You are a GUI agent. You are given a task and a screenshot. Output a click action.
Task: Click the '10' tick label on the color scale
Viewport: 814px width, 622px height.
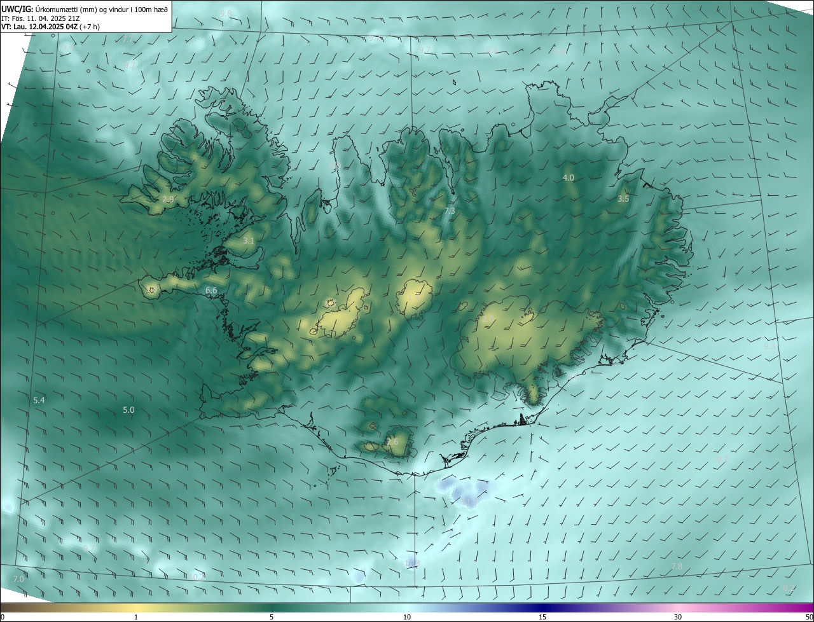pos(407,617)
